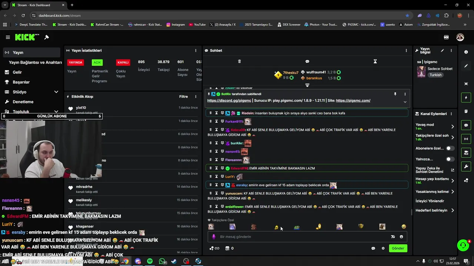Toggle the Yalnızca... switch
Image resolution: width=474 pixels, height=266 pixels.
[450, 159]
